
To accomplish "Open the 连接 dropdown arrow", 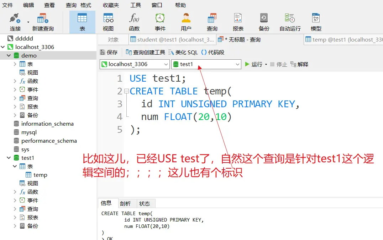I will point(28,22).
